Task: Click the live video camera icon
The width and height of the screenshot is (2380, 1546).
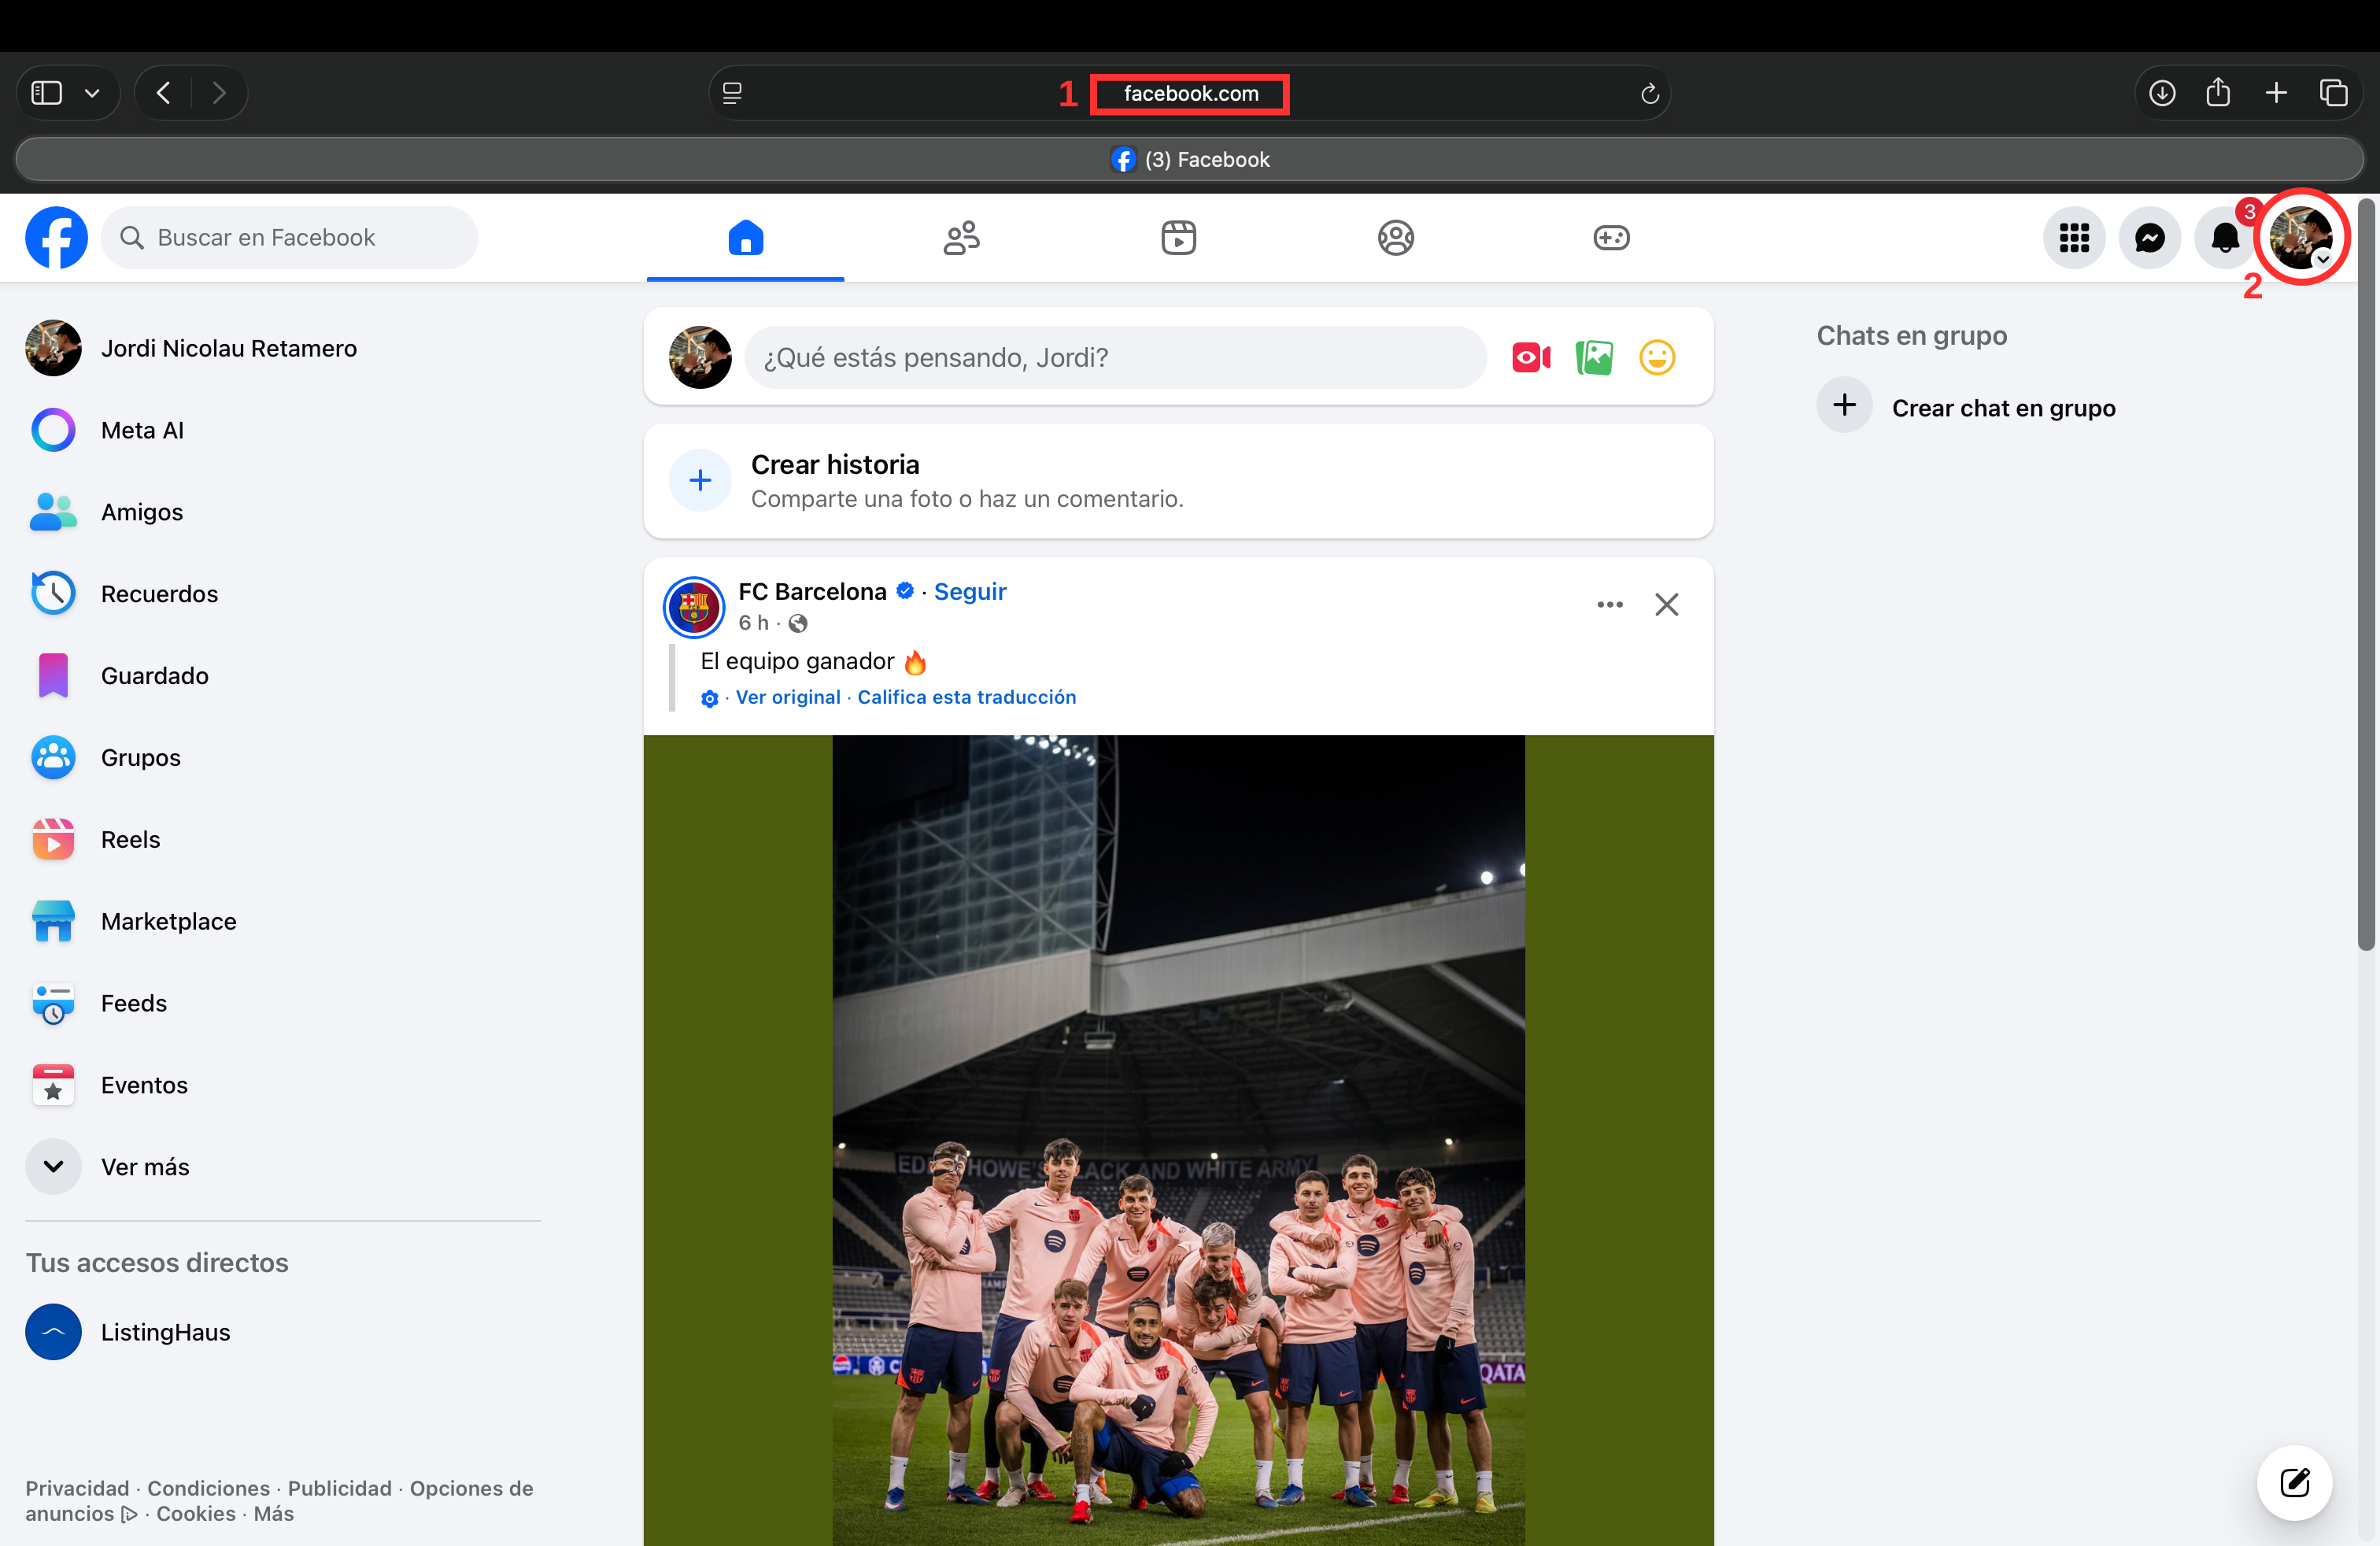Action: pyautogui.click(x=1531, y=357)
